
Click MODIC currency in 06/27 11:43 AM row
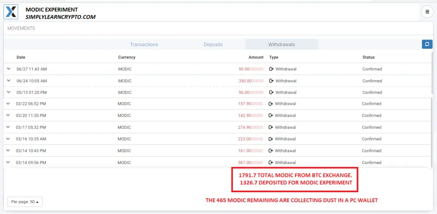[x=125, y=69]
